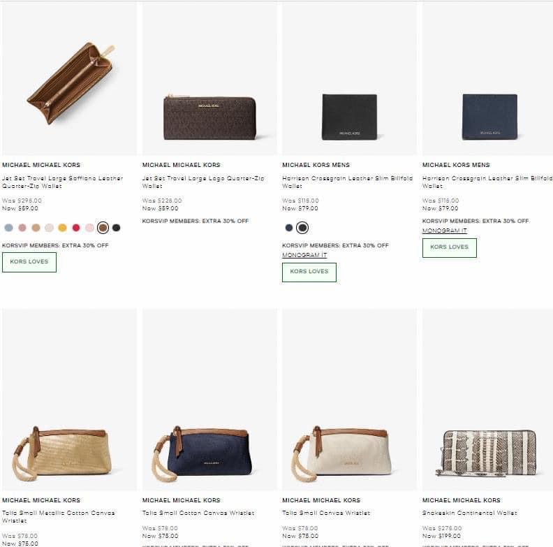Click the KORS LOVES button under Jet Set Saffiano wallet

click(x=29, y=262)
